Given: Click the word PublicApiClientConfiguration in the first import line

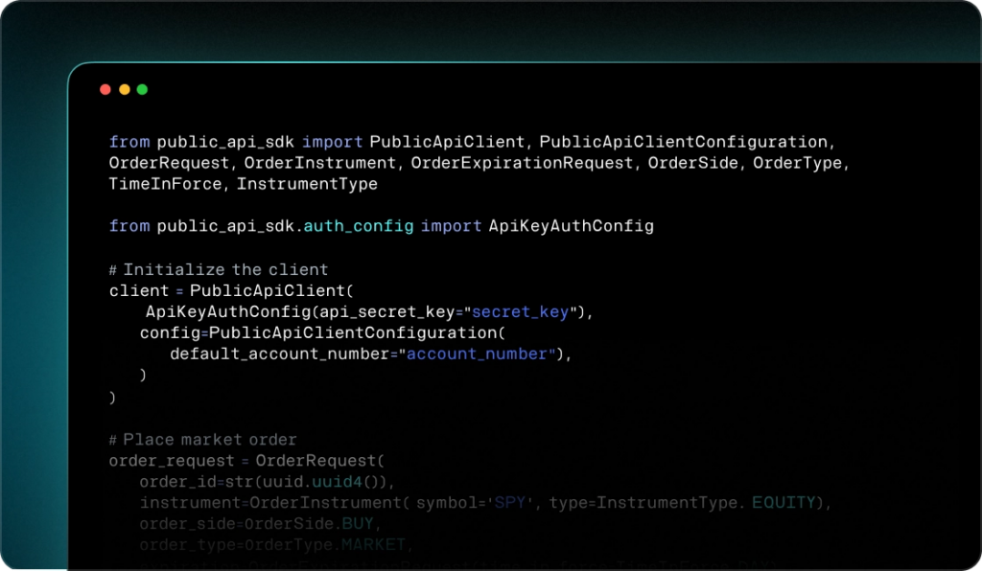Looking at the screenshot, I should pyautogui.click(x=683, y=142).
